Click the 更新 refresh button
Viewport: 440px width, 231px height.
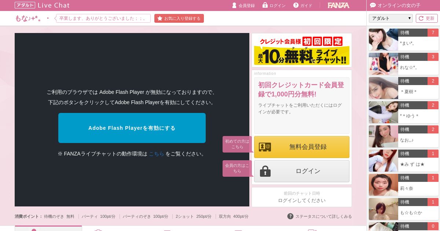pyautogui.click(x=427, y=18)
